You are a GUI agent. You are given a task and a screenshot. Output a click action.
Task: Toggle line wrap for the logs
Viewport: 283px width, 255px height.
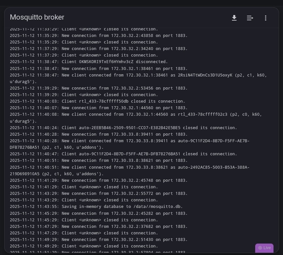250,18
